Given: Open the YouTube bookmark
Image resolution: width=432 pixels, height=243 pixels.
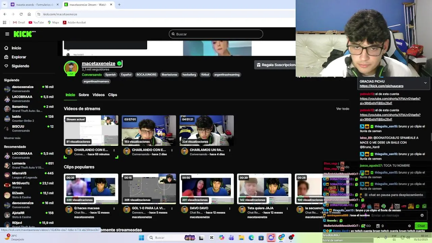Looking at the screenshot, I should (x=36, y=23).
